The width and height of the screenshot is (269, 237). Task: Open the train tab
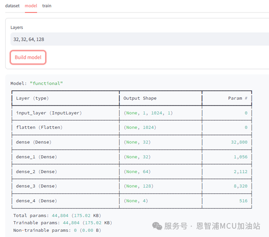pos(47,6)
